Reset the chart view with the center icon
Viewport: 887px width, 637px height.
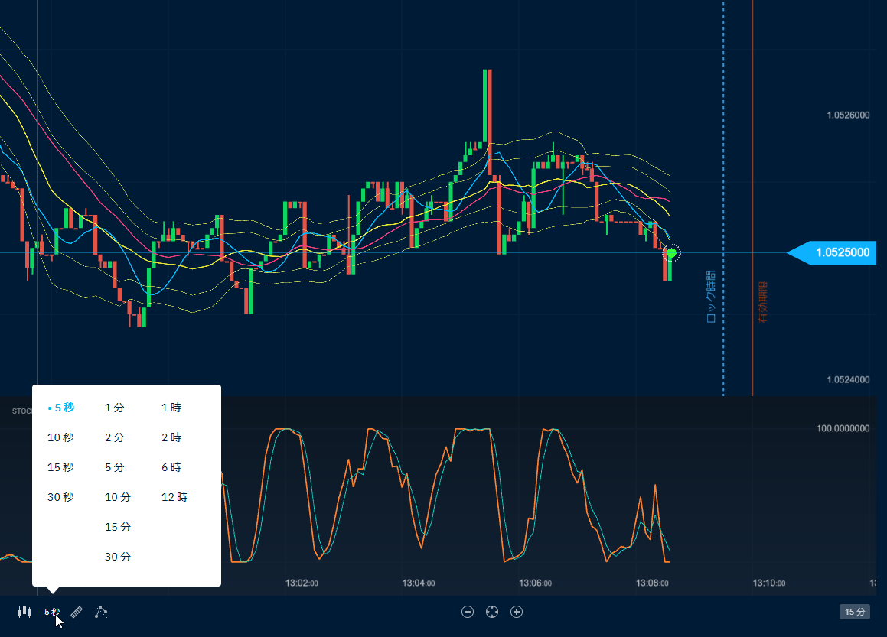[492, 612]
